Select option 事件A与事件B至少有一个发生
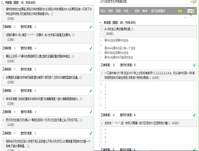This screenshot has height=151, width=199. coord(120,48)
